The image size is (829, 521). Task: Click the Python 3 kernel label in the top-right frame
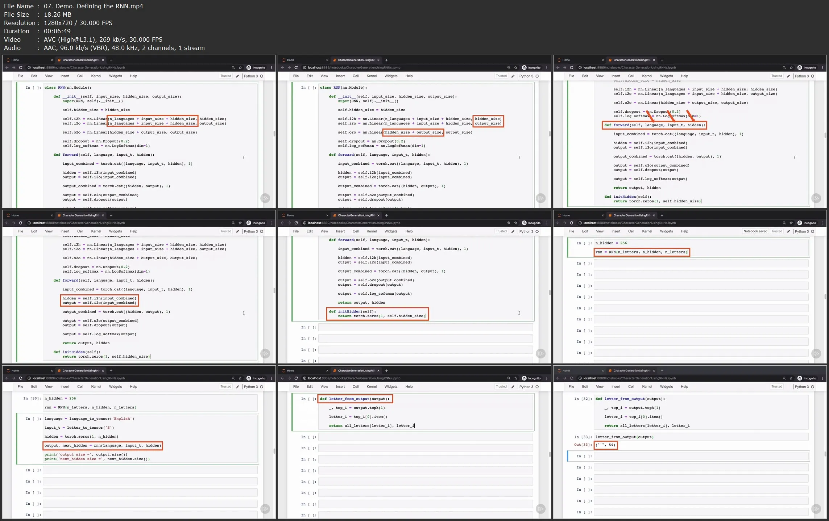click(x=801, y=76)
